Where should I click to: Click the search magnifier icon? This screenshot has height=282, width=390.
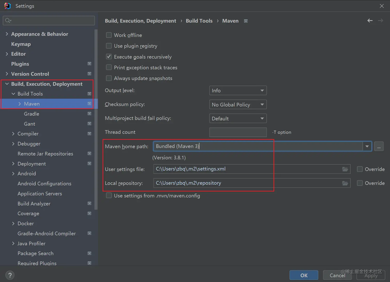(x=8, y=20)
